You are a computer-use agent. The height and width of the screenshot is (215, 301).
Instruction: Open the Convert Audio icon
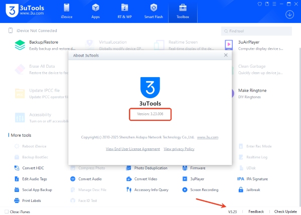[73, 179]
